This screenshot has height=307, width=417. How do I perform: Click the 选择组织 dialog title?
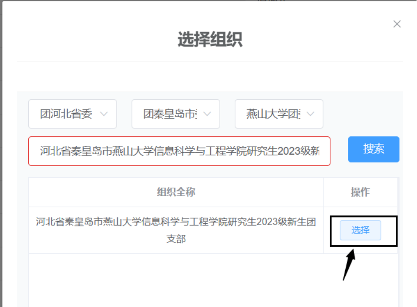click(210, 39)
